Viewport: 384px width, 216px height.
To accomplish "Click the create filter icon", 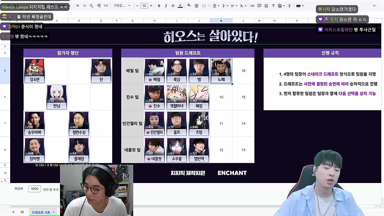I will pyautogui.click(x=273, y=6).
